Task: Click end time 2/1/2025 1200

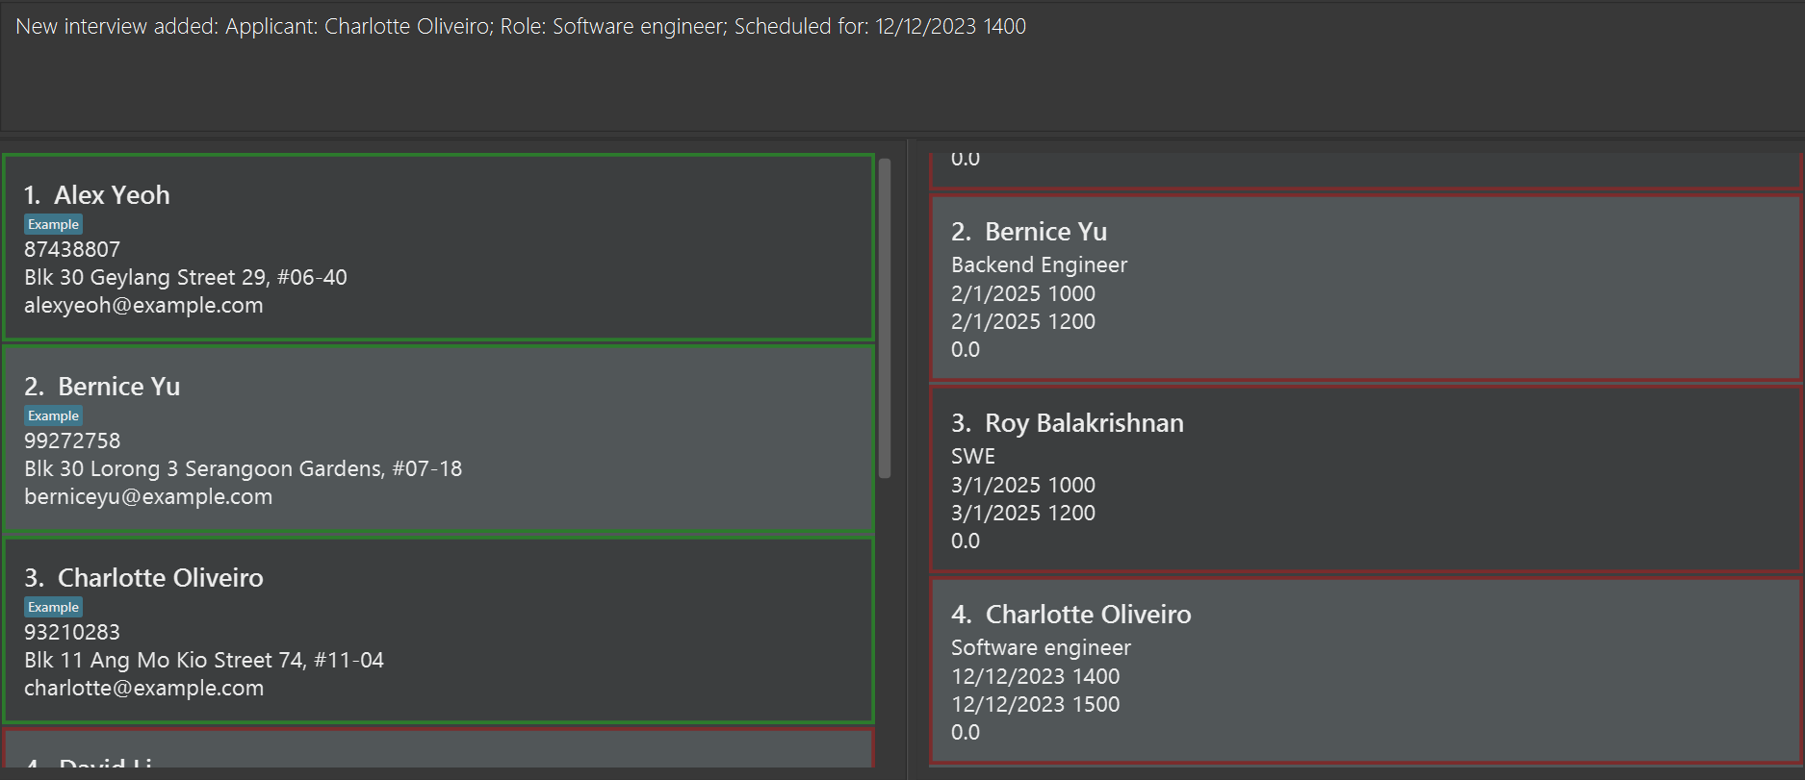Action: coord(1023,321)
